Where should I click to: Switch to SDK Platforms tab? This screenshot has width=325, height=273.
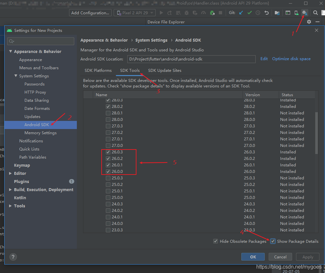98,70
